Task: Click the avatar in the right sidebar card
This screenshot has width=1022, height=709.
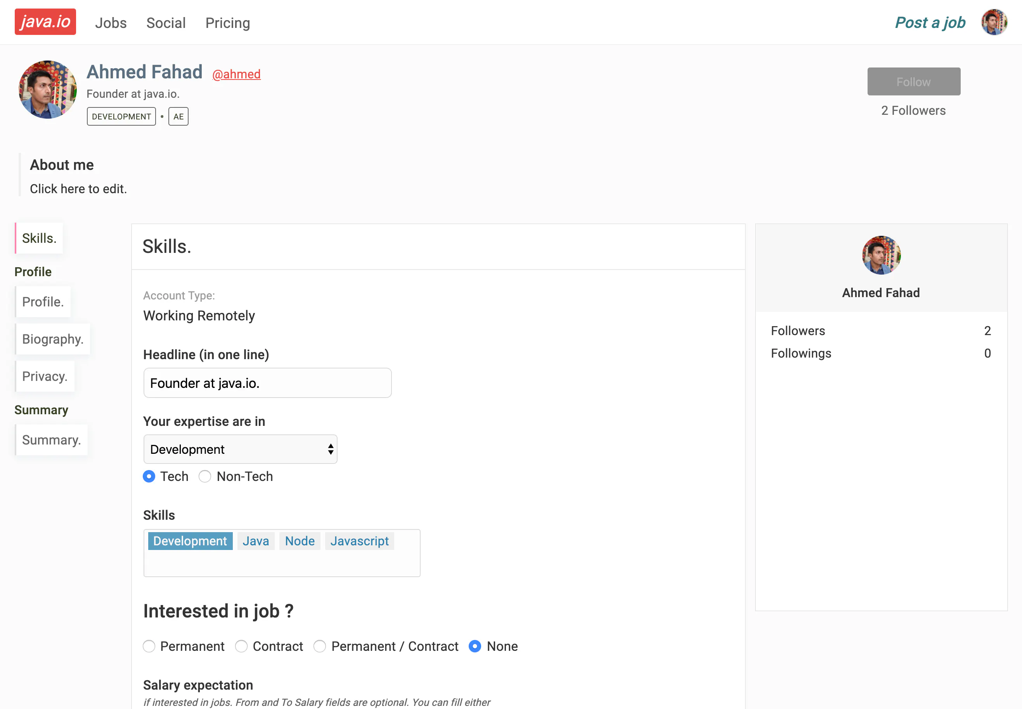Action: click(881, 255)
